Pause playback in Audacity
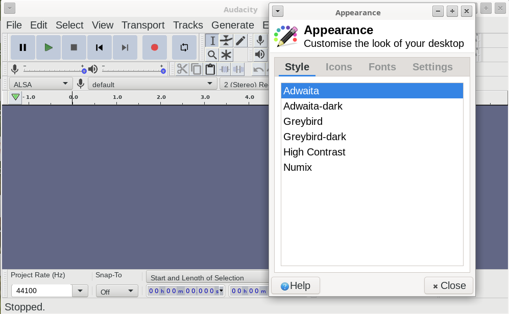 [x=23, y=47]
